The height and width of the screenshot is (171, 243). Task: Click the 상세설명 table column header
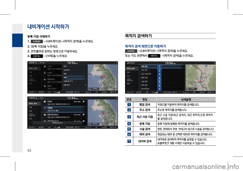(186, 100)
